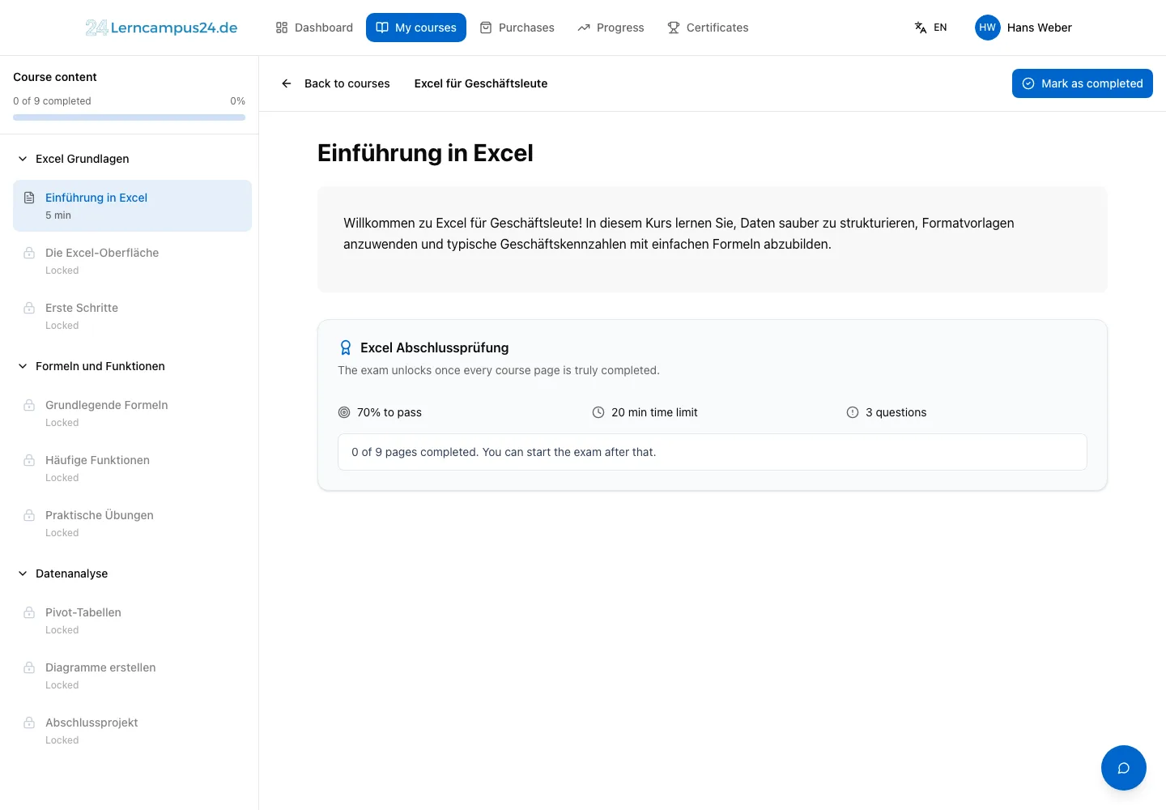
Task: Switch to the Progress tab
Action: click(x=611, y=28)
